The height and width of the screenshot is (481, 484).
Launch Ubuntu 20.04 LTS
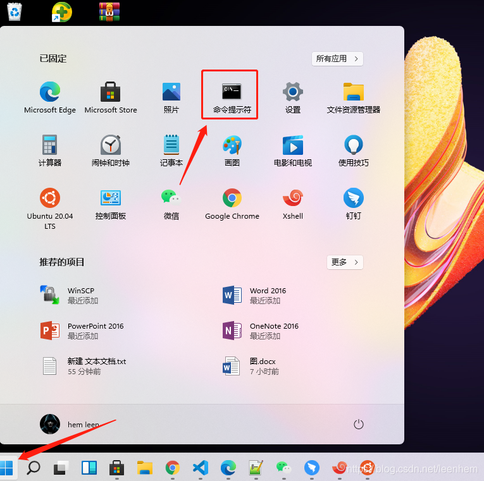[x=50, y=209]
